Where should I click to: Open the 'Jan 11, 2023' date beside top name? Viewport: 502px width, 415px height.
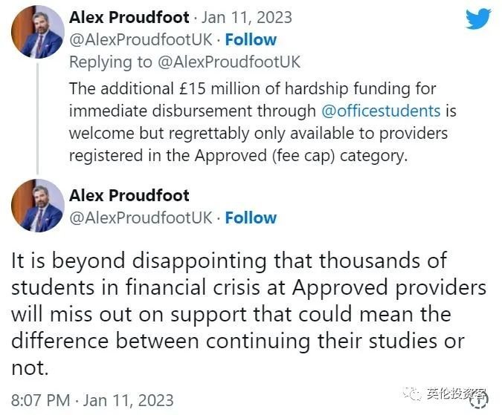point(246,17)
